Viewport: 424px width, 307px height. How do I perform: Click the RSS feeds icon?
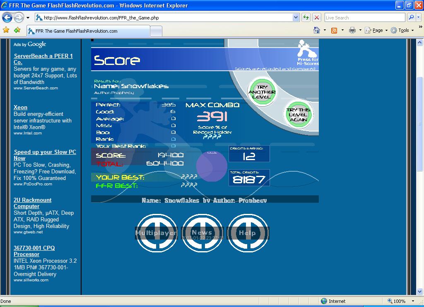tap(334, 31)
